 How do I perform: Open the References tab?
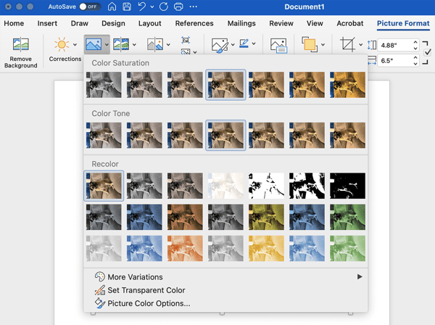tap(194, 23)
